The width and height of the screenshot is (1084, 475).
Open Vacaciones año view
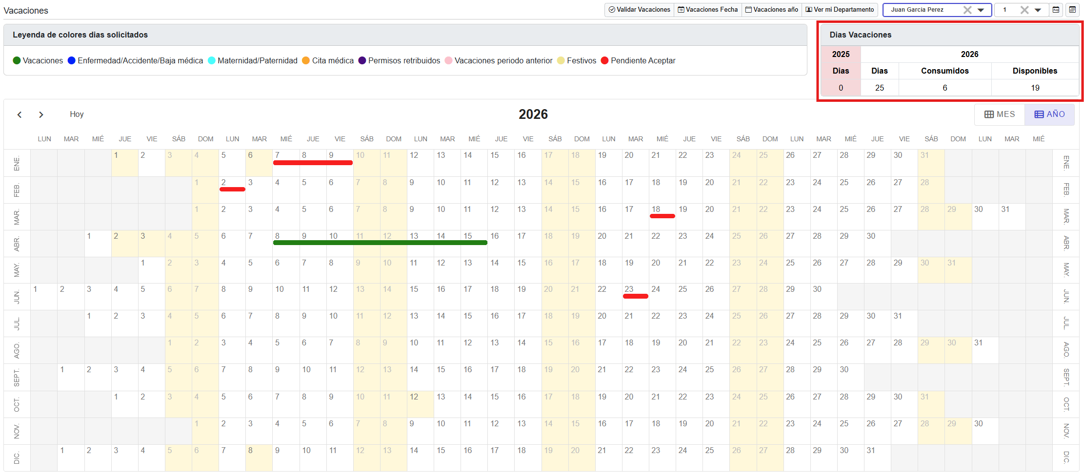pos(771,10)
